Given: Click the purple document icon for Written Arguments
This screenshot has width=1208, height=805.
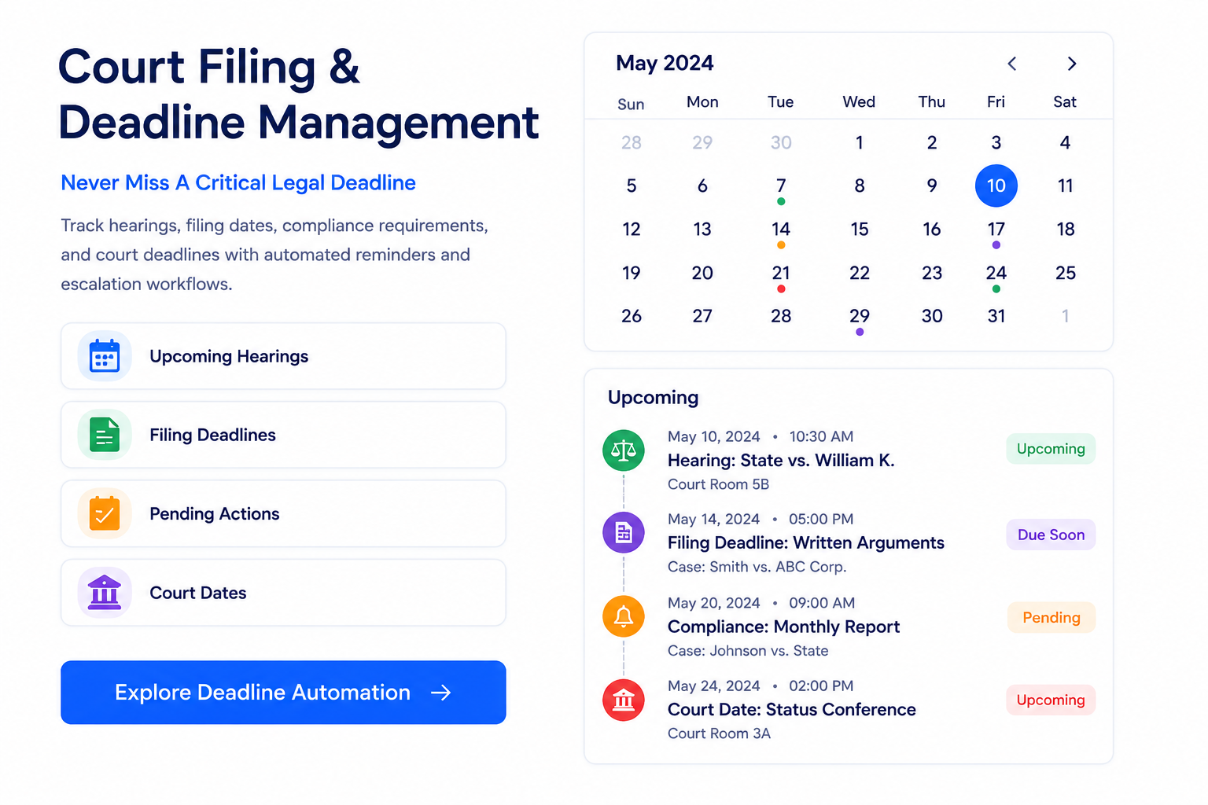Looking at the screenshot, I should pos(624,533).
